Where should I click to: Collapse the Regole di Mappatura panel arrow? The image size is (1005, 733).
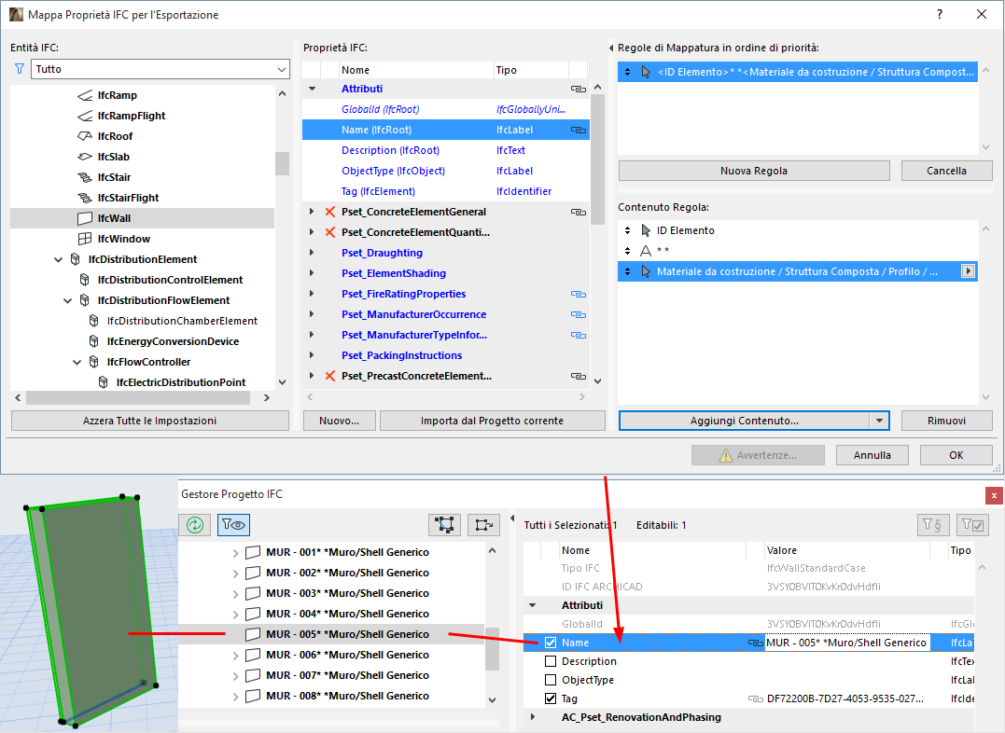point(611,48)
